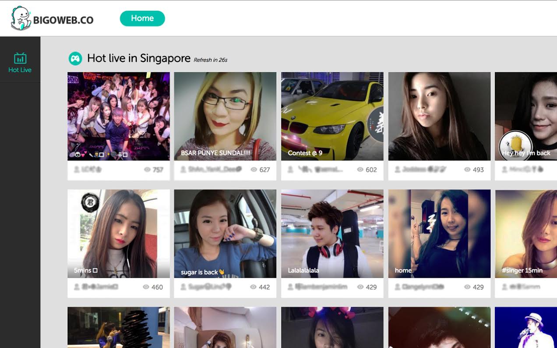Click the user icon in the 627-viewer card
The image size is (557, 348).
pos(183,170)
